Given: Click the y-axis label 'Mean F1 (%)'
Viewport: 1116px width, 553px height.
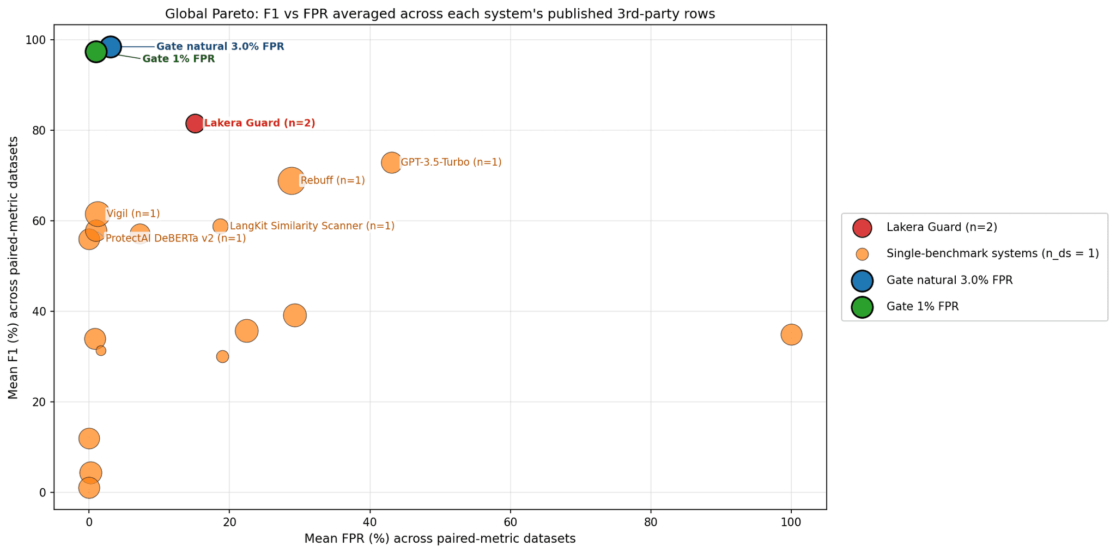Looking at the screenshot, I should (x=14, y=268).
